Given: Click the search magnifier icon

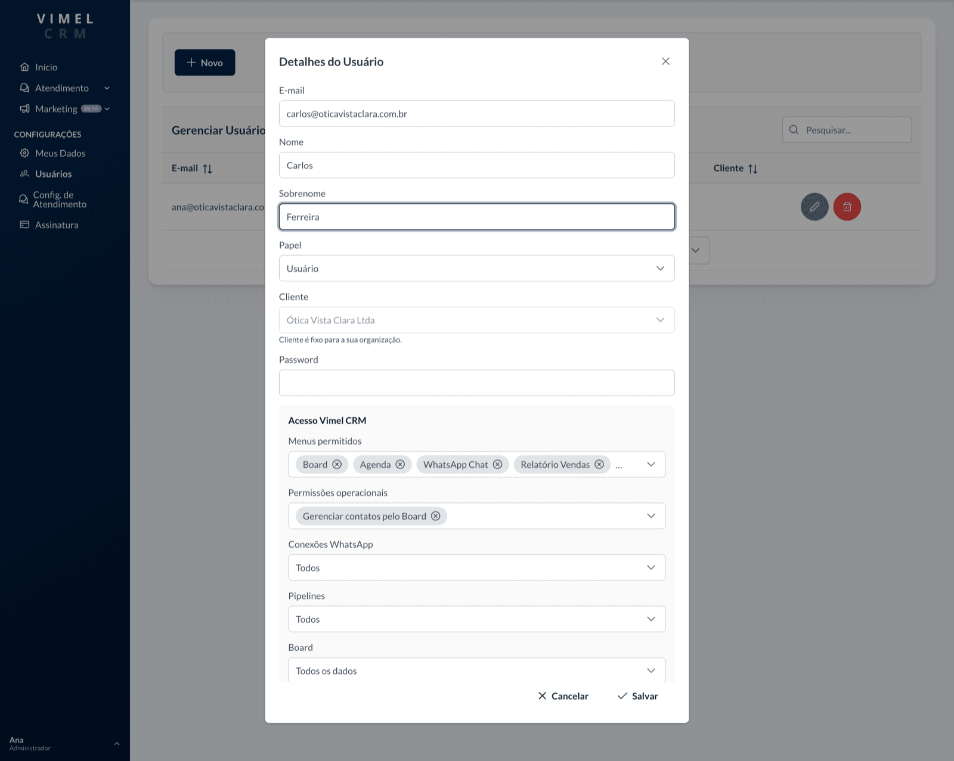Looking at the screenshot, I should pos(794,130).
